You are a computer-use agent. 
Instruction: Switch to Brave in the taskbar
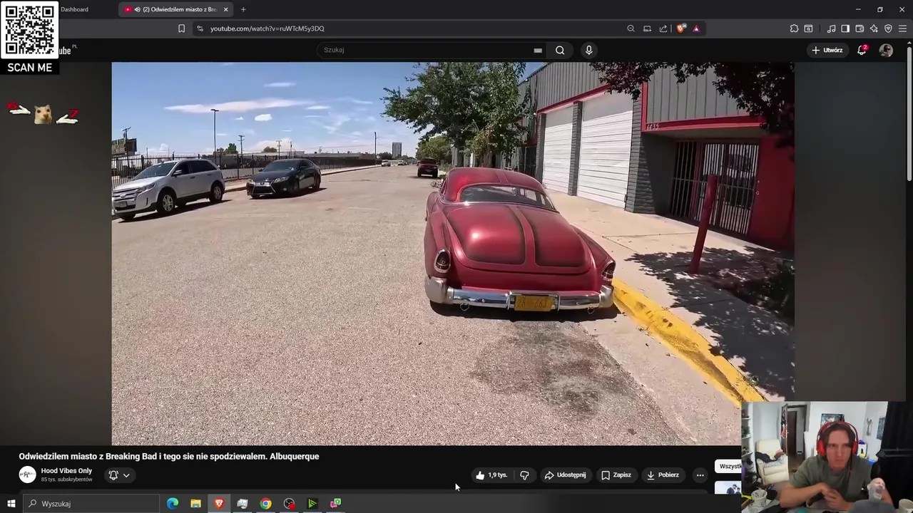point(219,504)
